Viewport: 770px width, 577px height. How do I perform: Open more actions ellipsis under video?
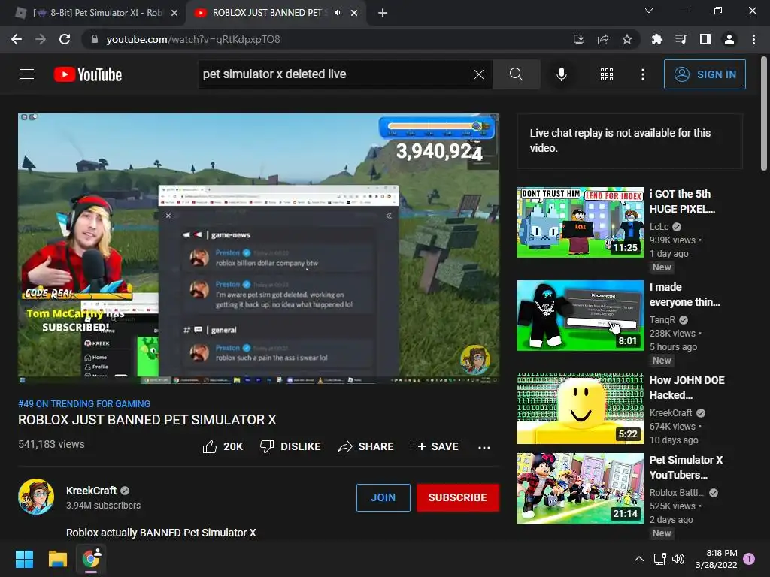484,447
